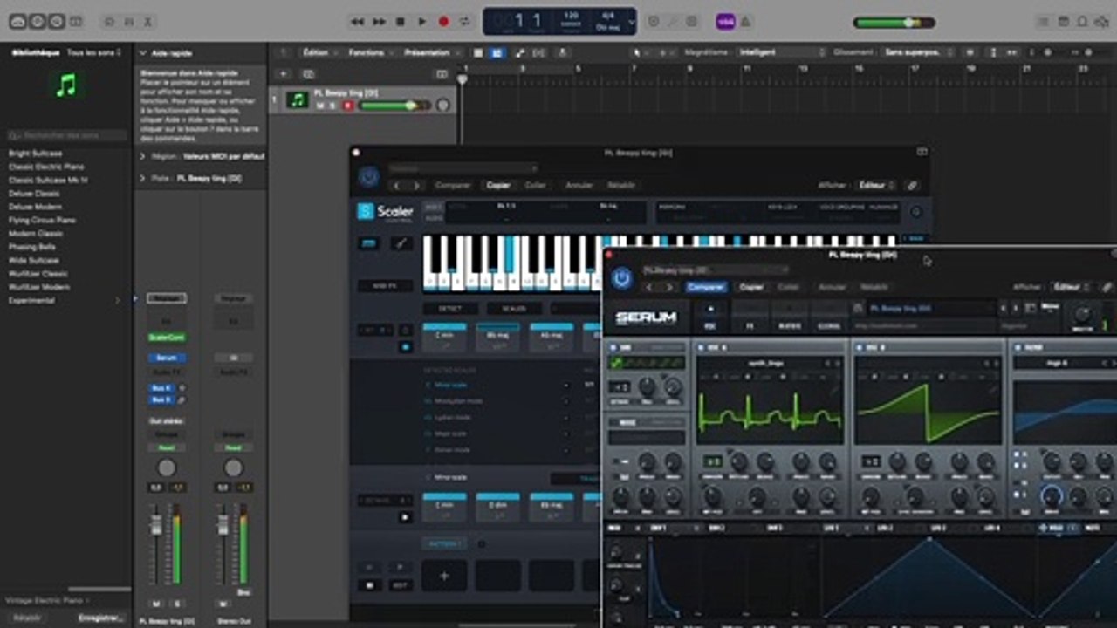This screenshot has width=1117, height=628.
Task: Open the List Editors icon
Action: click(1043, 22)
